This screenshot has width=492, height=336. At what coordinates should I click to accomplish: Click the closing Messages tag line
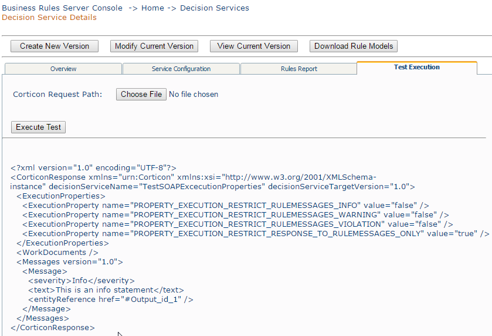click(x=43, y=318)
